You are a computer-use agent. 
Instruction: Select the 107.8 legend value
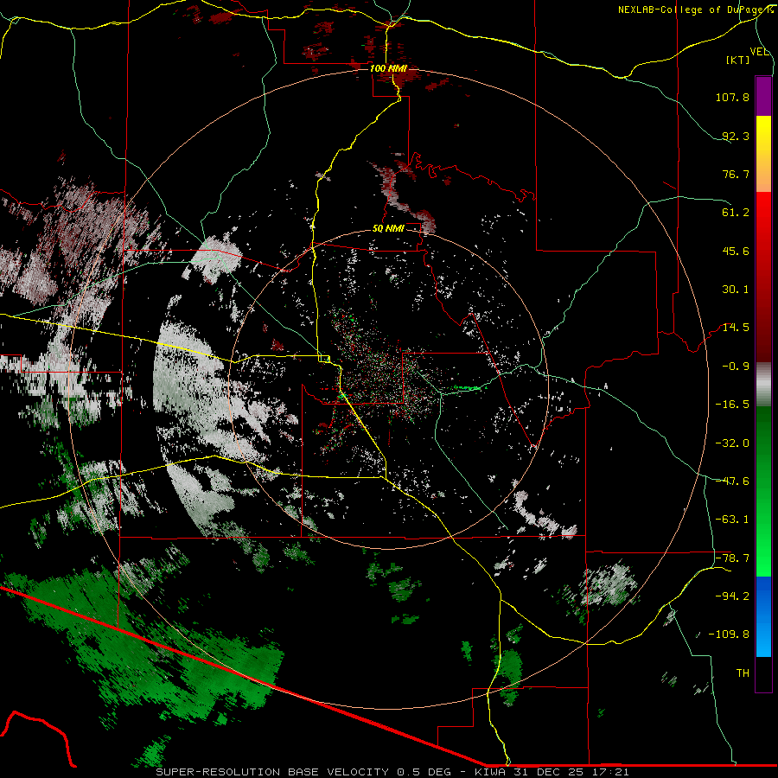point(732,97)
